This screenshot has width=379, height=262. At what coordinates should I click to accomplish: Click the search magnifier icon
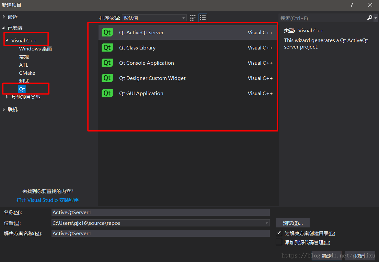(370, 18)
